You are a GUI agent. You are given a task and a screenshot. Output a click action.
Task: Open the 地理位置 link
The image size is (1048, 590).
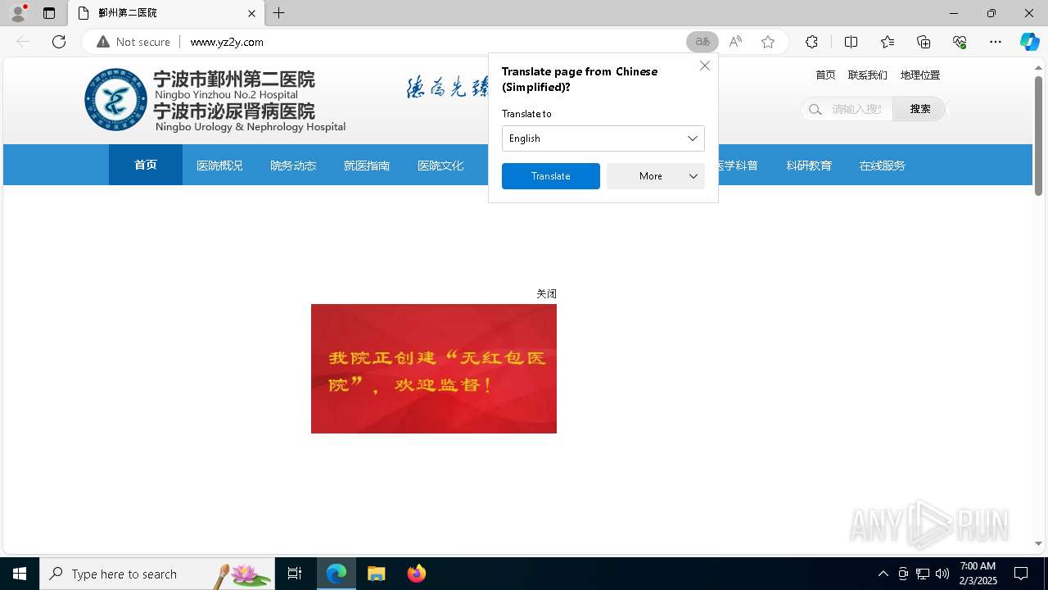coord(920,75)
